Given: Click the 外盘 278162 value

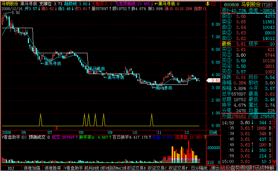Looking at the screenshot, I should tap(239, 116).
